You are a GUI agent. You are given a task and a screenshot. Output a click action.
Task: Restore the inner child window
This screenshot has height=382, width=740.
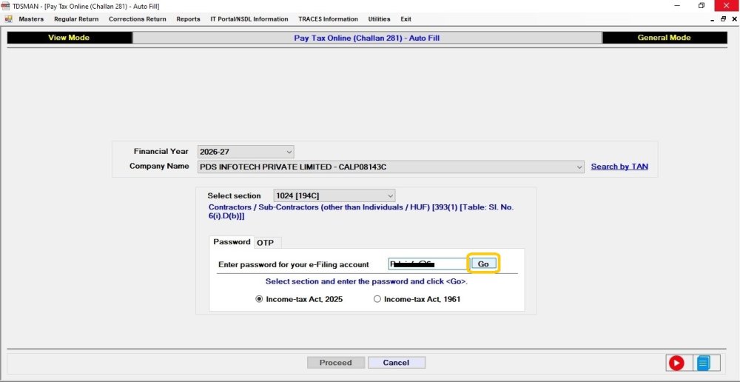point(723,19)
